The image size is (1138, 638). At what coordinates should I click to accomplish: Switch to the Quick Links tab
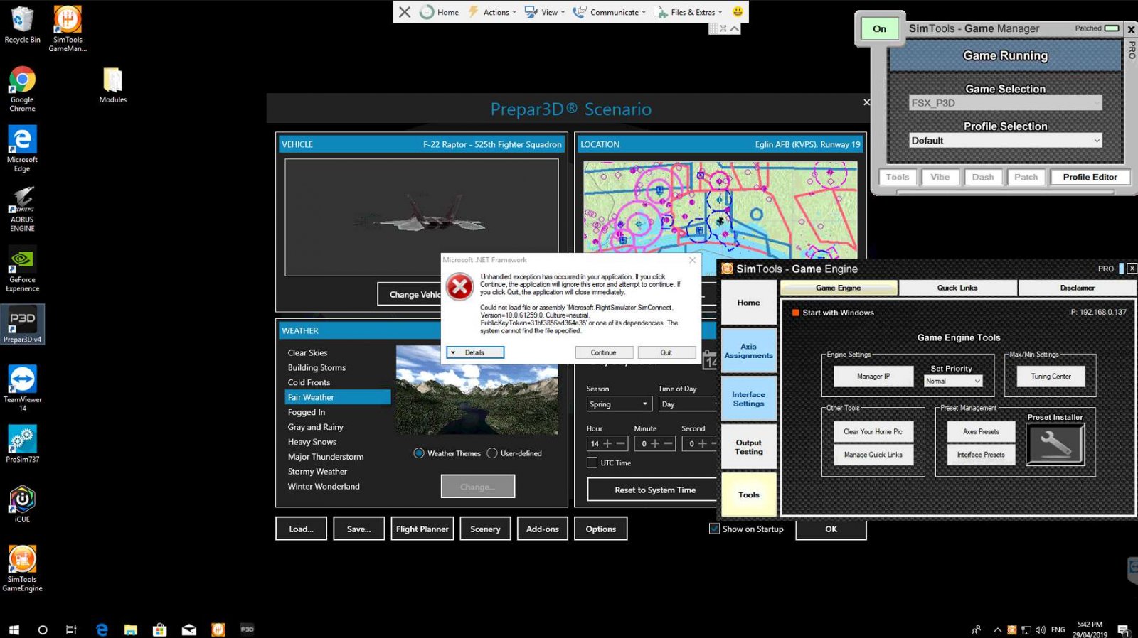957,288
